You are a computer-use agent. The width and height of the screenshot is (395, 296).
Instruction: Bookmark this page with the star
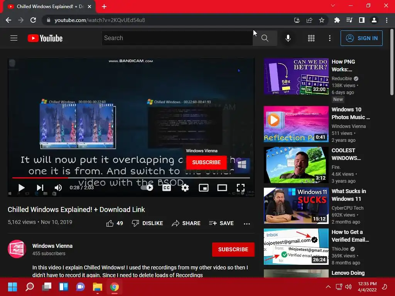pos(322,20)
